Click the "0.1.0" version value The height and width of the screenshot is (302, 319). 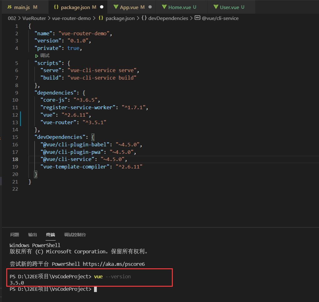point(78,41)
